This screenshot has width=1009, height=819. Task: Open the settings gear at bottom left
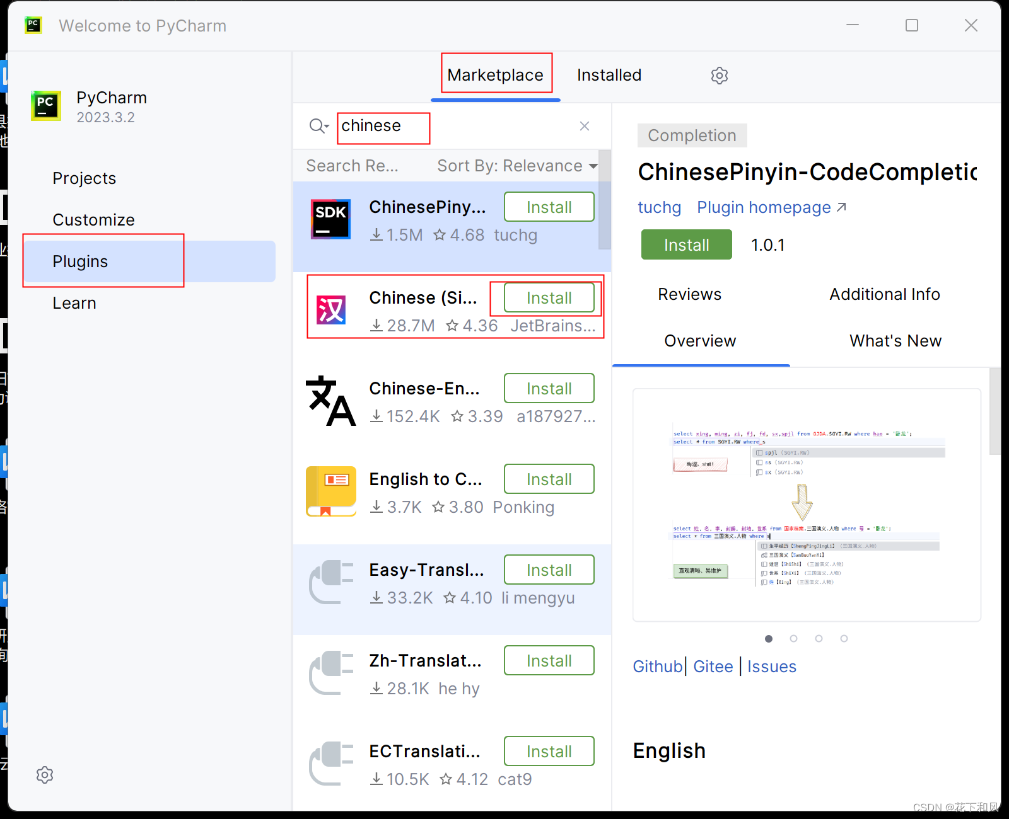point(45,775)
